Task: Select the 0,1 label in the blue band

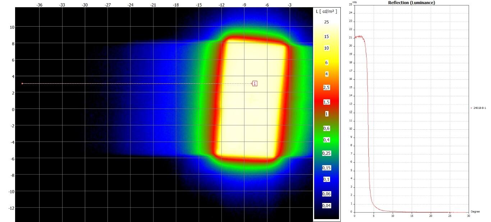Action: (326, 179)
